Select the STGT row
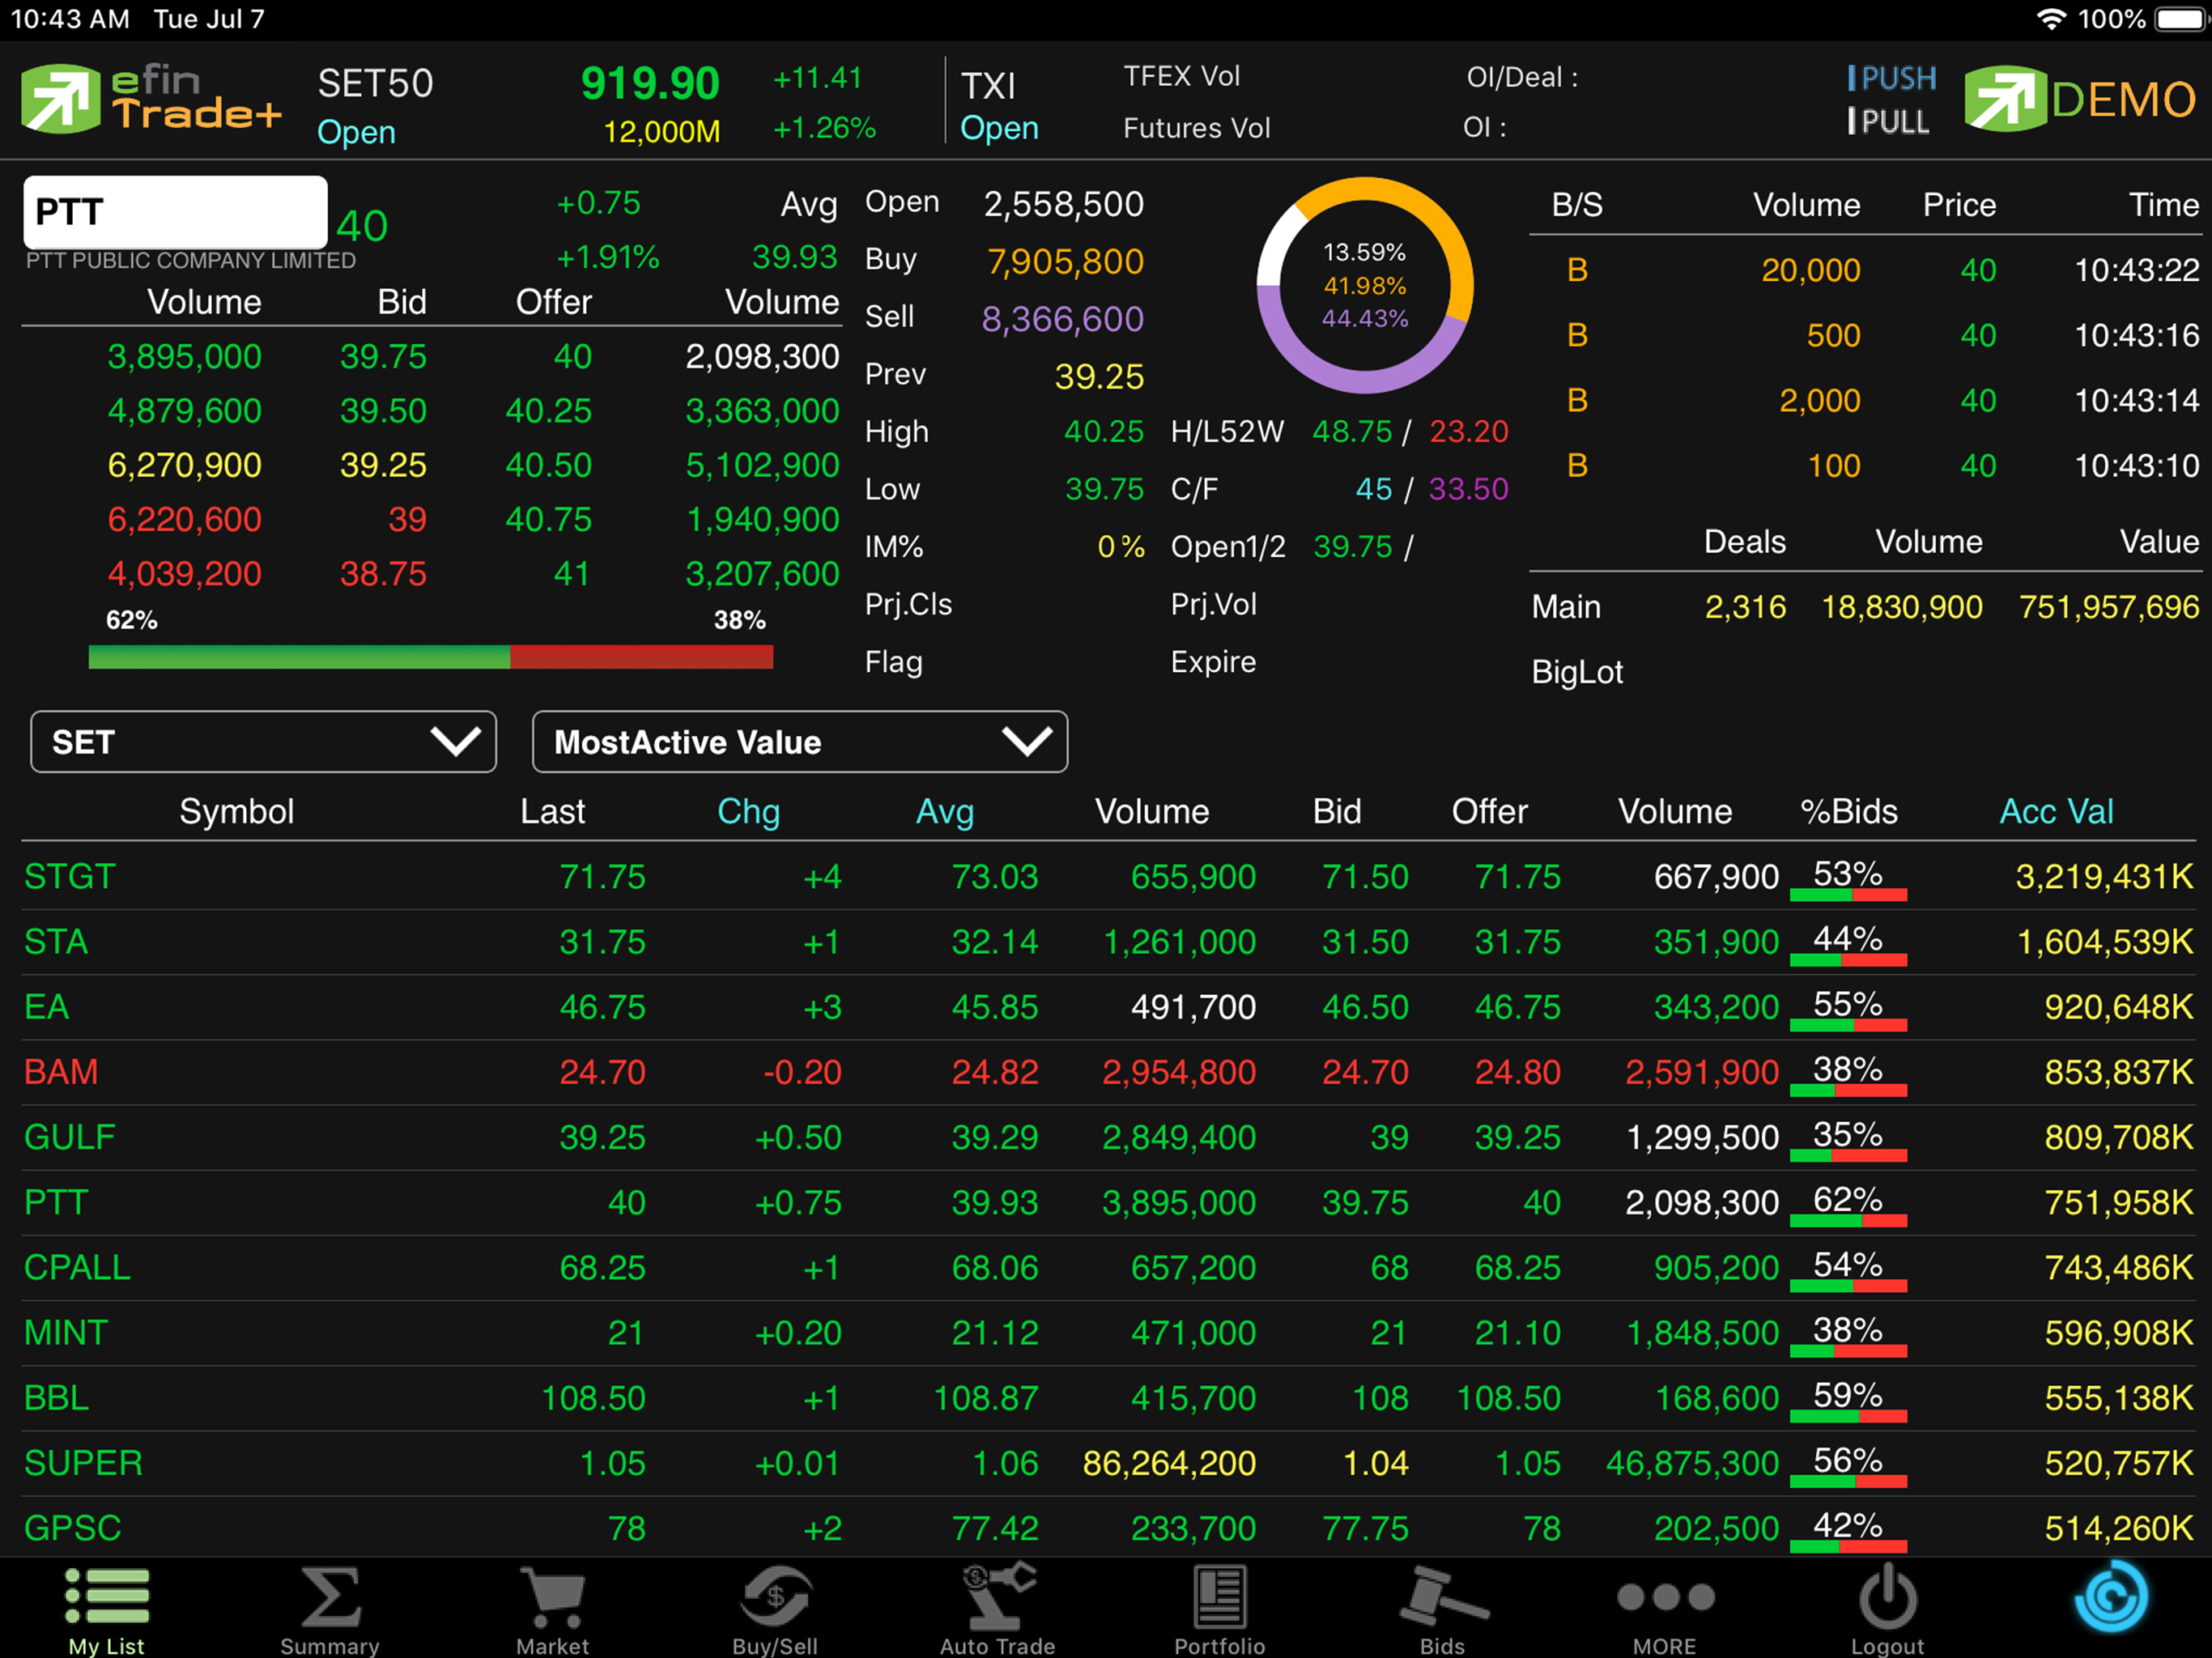The image size is (2212, 1658). [1108, 877]
